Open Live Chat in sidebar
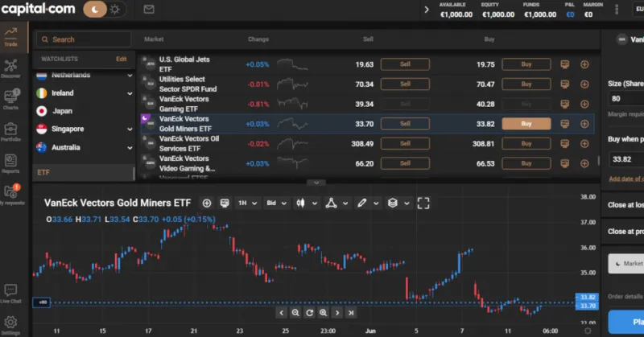 (x=10, y=294)
